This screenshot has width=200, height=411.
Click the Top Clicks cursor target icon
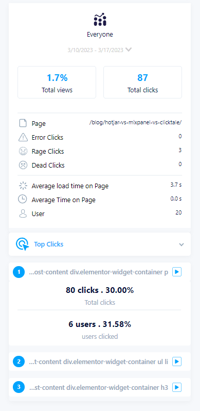(x=23, y=244)
